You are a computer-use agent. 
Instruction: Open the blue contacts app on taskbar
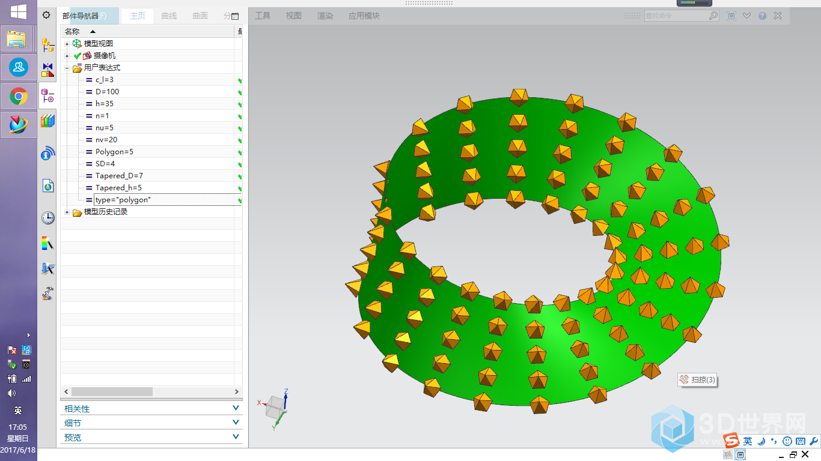(18, 67)
